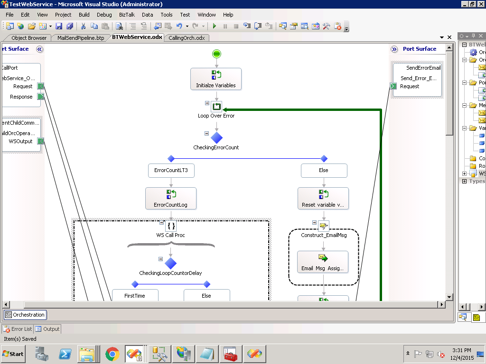This screenshot has height=364, width=486.
Task: Open the Build menu
Action: [x=84, y=15]
